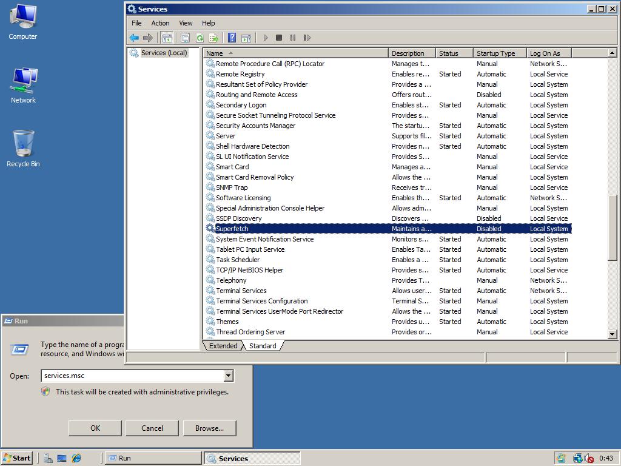This screenshot has width=621, height=466.
Task: Click the Pause Service toolbar icon
Action: click(293, 38)
